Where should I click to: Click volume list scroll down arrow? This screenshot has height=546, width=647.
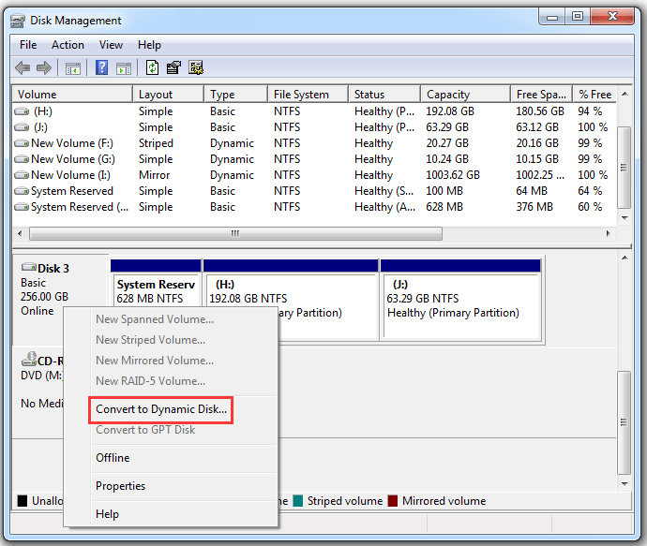624,217
